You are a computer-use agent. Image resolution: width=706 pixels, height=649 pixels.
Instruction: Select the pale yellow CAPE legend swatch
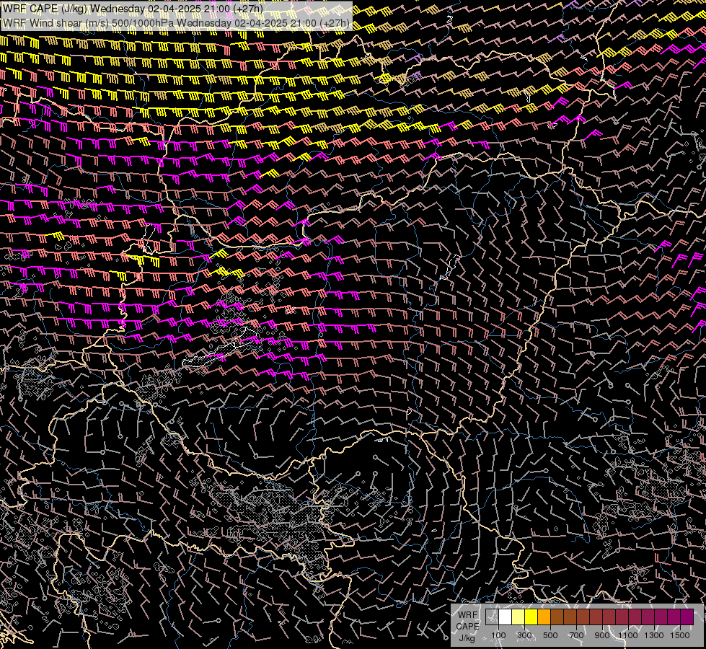(x=518, y=617)
